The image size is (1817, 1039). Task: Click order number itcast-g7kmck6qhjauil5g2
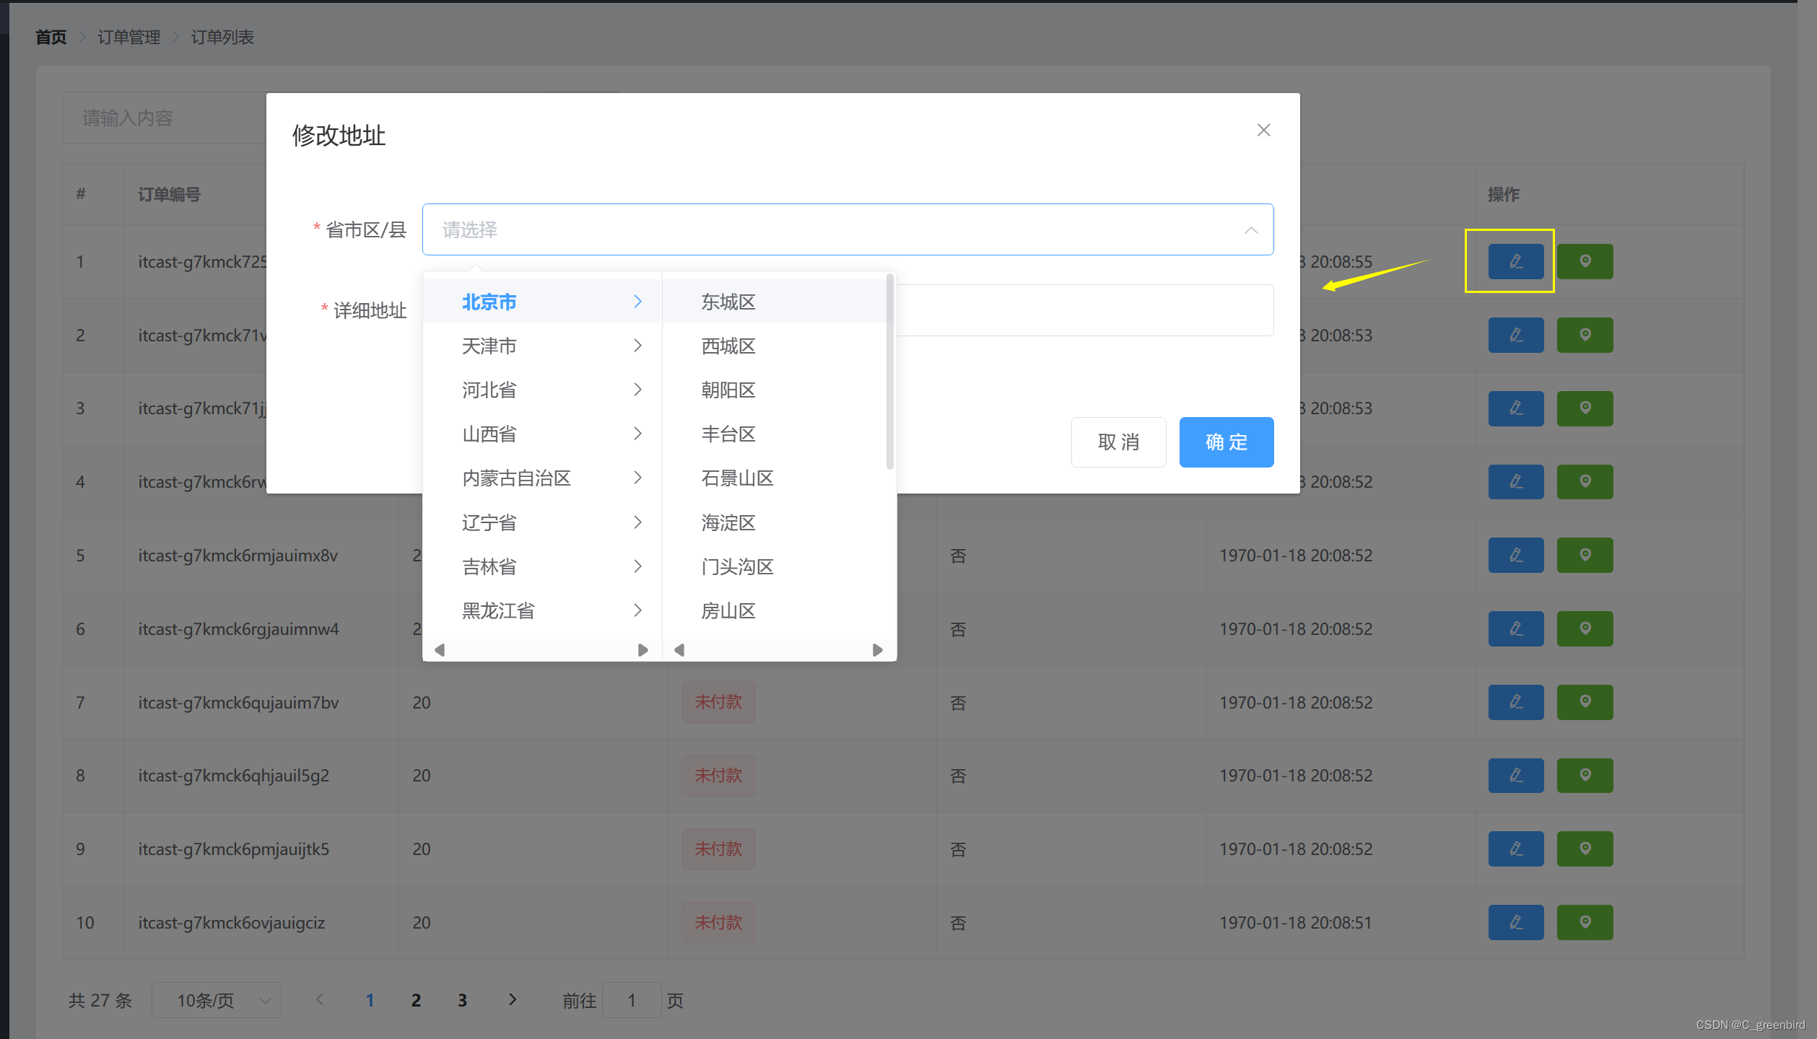pyautogui.click(x=234, y=776)
